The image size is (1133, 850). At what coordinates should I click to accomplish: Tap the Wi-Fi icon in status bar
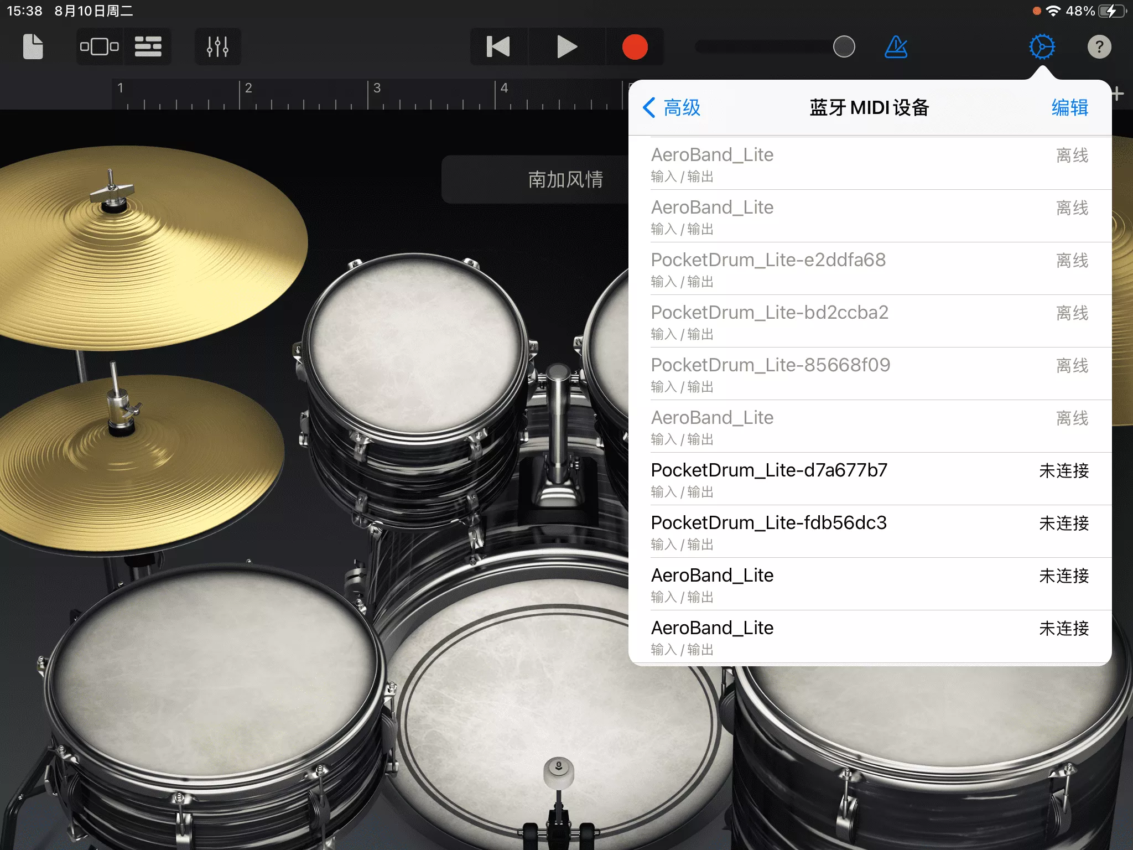point(1053,11)
